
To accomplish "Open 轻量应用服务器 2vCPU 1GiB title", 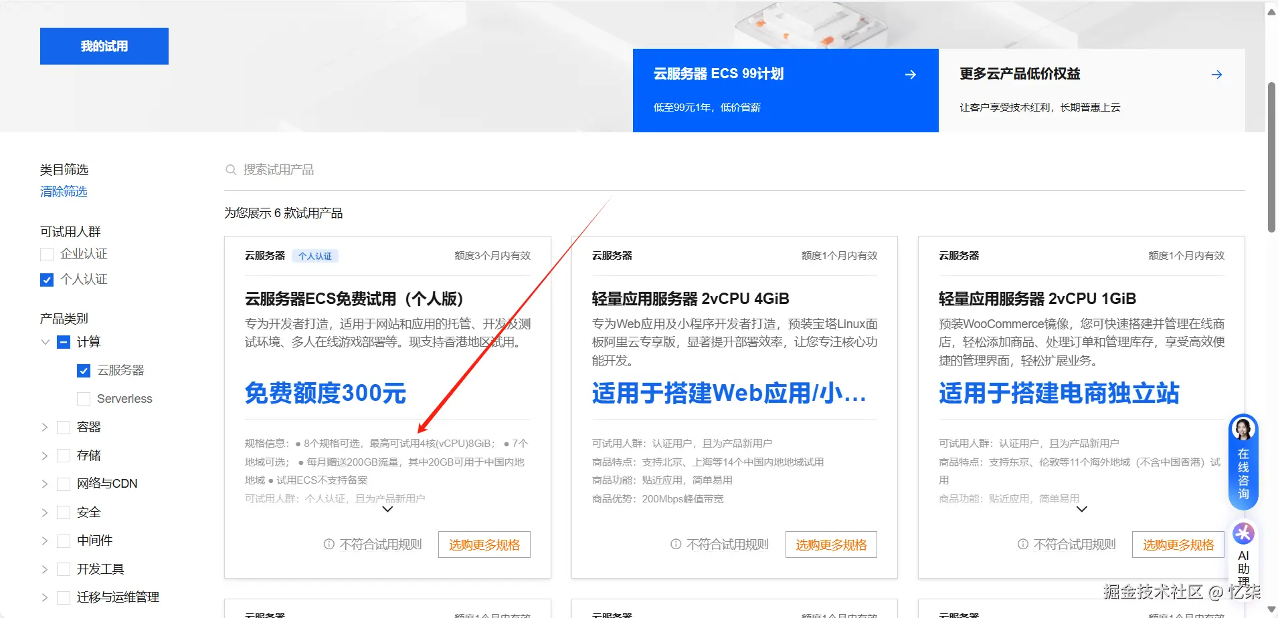I will (1037, 299).
